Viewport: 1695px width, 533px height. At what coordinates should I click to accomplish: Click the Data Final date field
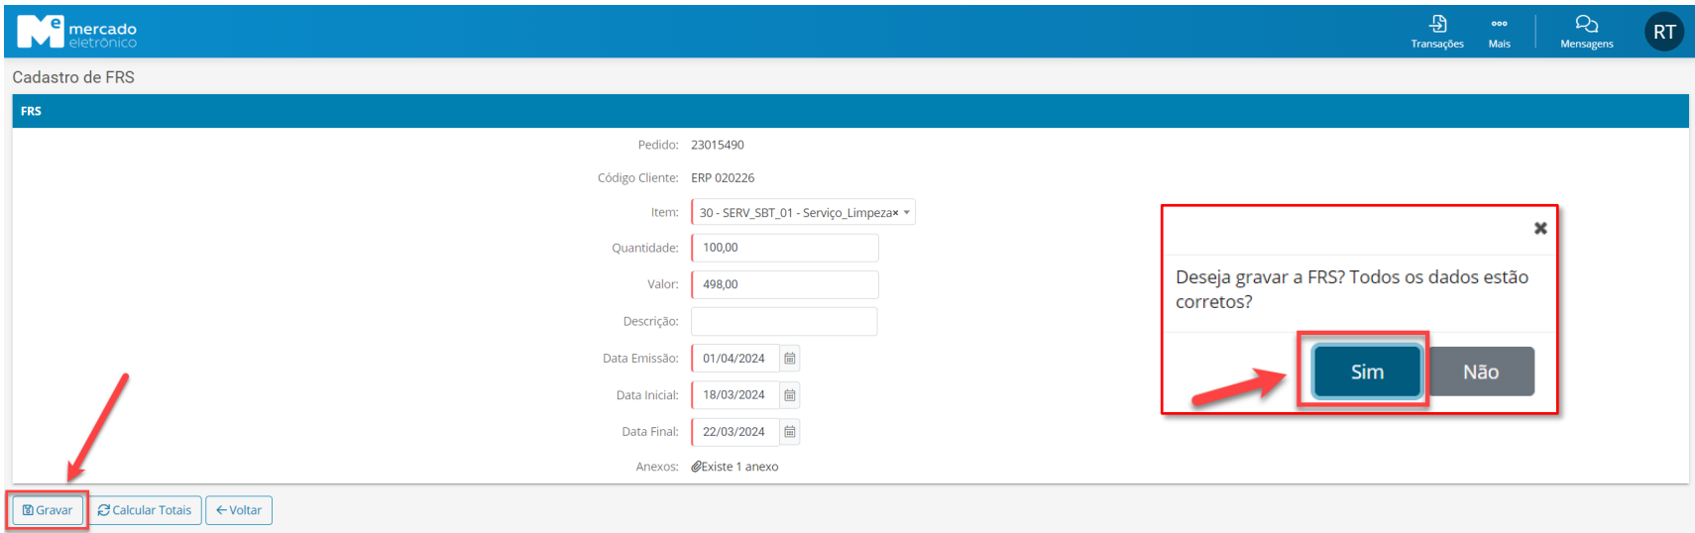(735, 431)
